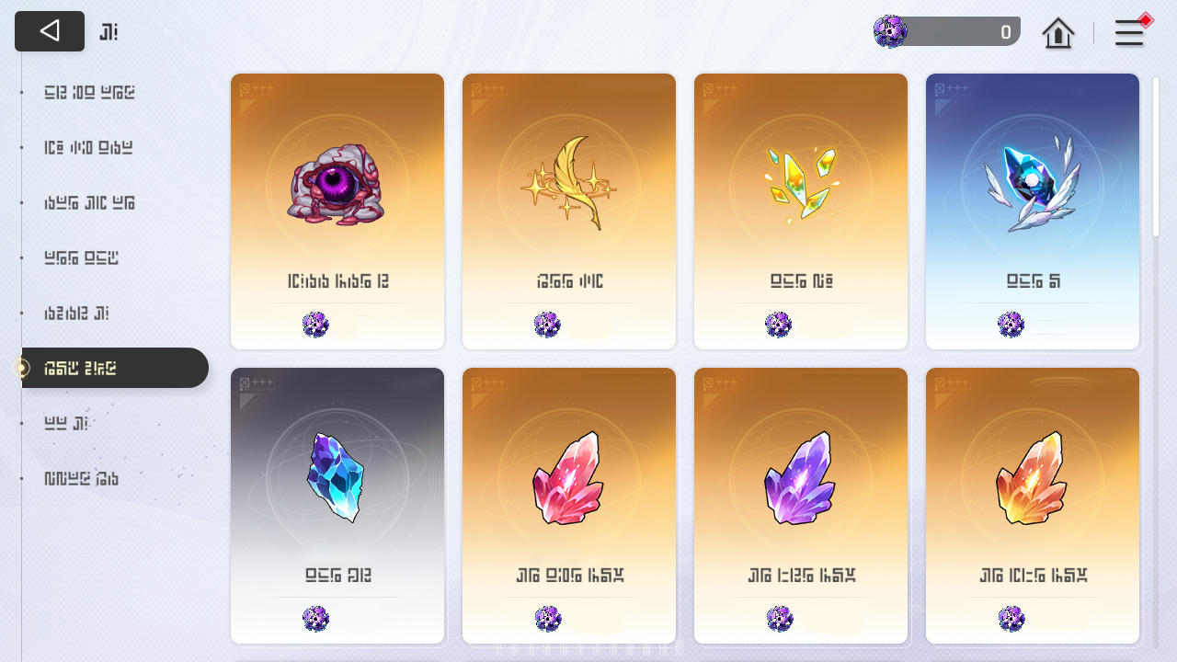This screenshot has width=1177, height=662.
Task: Select the purple eyeball creature item card
Action: [x=337, y=211]
